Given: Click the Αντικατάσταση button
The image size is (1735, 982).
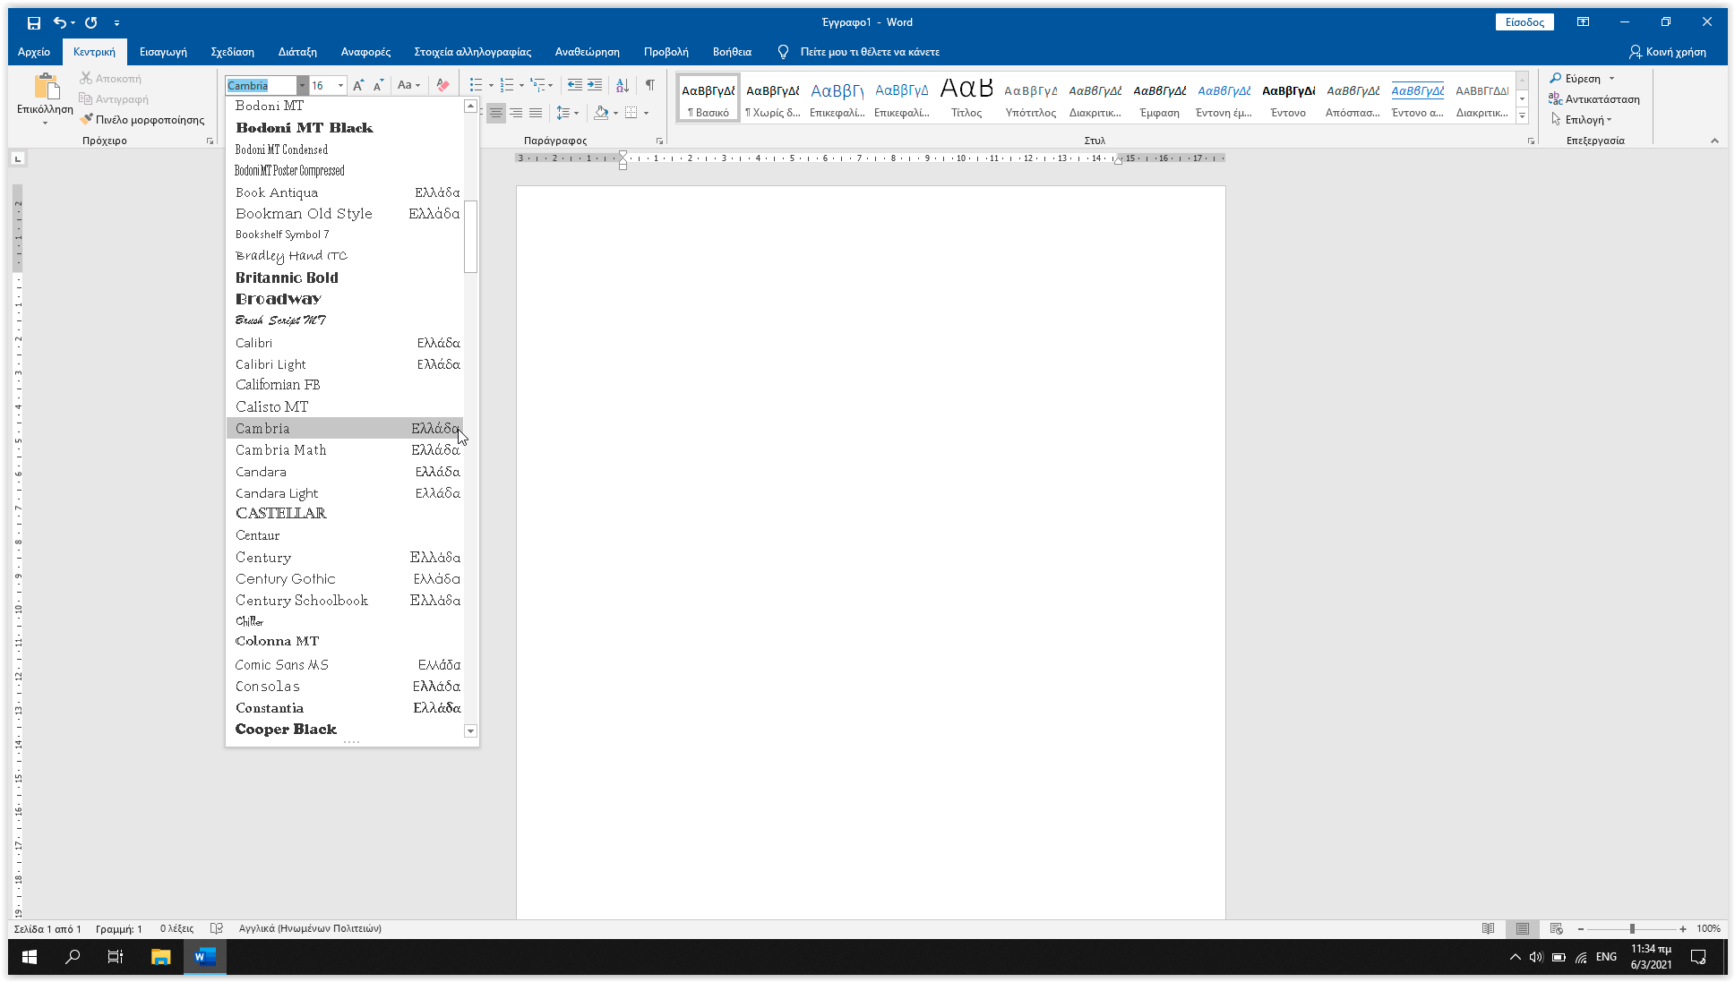Looking at the screenshot, I should pos(1594,99).
